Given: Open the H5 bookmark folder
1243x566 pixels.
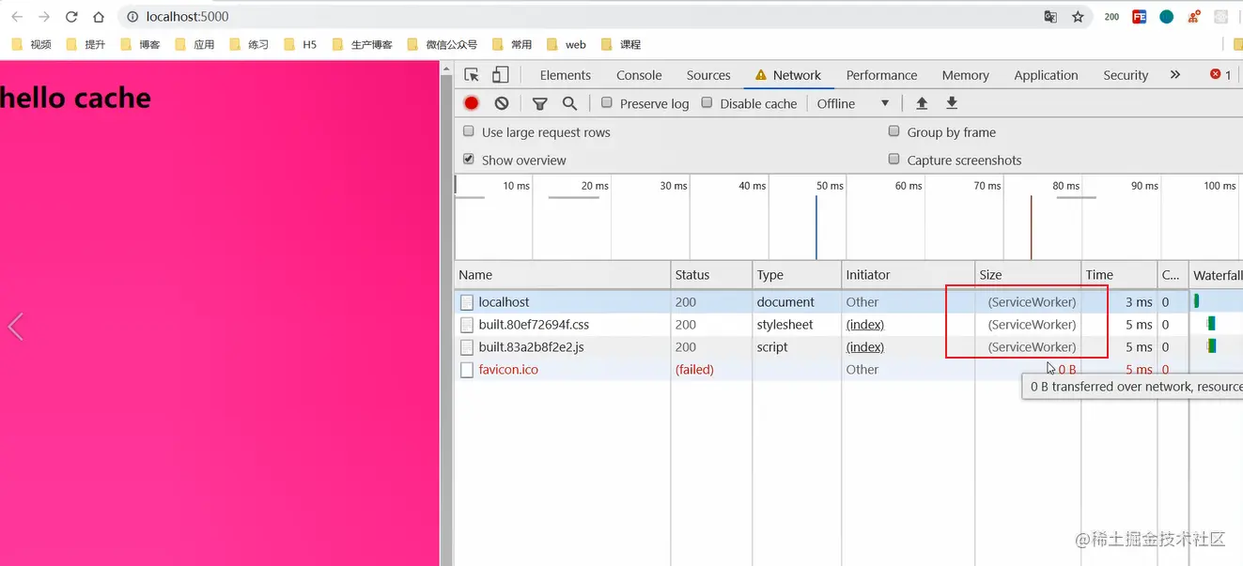Looking at the screenshot, I should [x=301, y=44].
